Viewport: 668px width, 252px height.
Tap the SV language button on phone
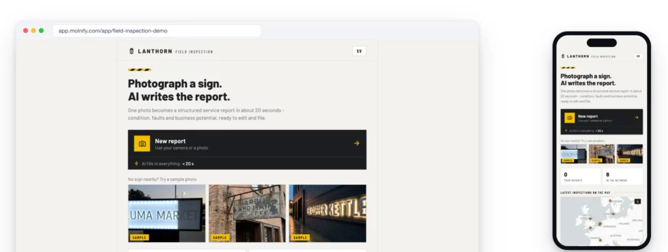(638, 56)
